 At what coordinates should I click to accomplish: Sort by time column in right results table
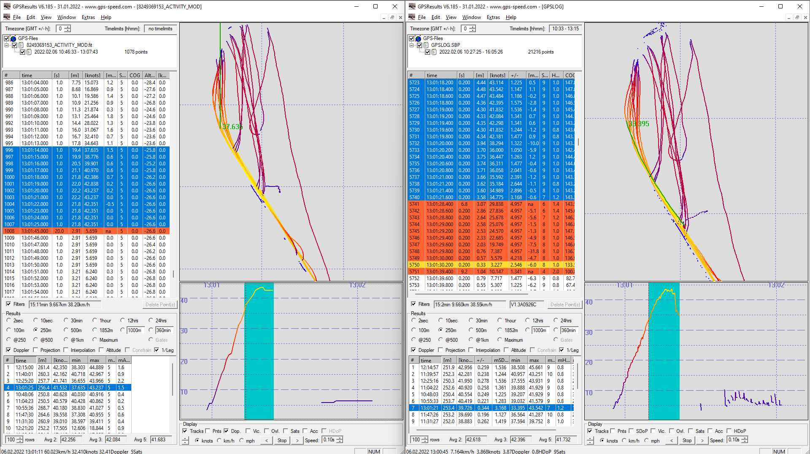coord(430,360)
